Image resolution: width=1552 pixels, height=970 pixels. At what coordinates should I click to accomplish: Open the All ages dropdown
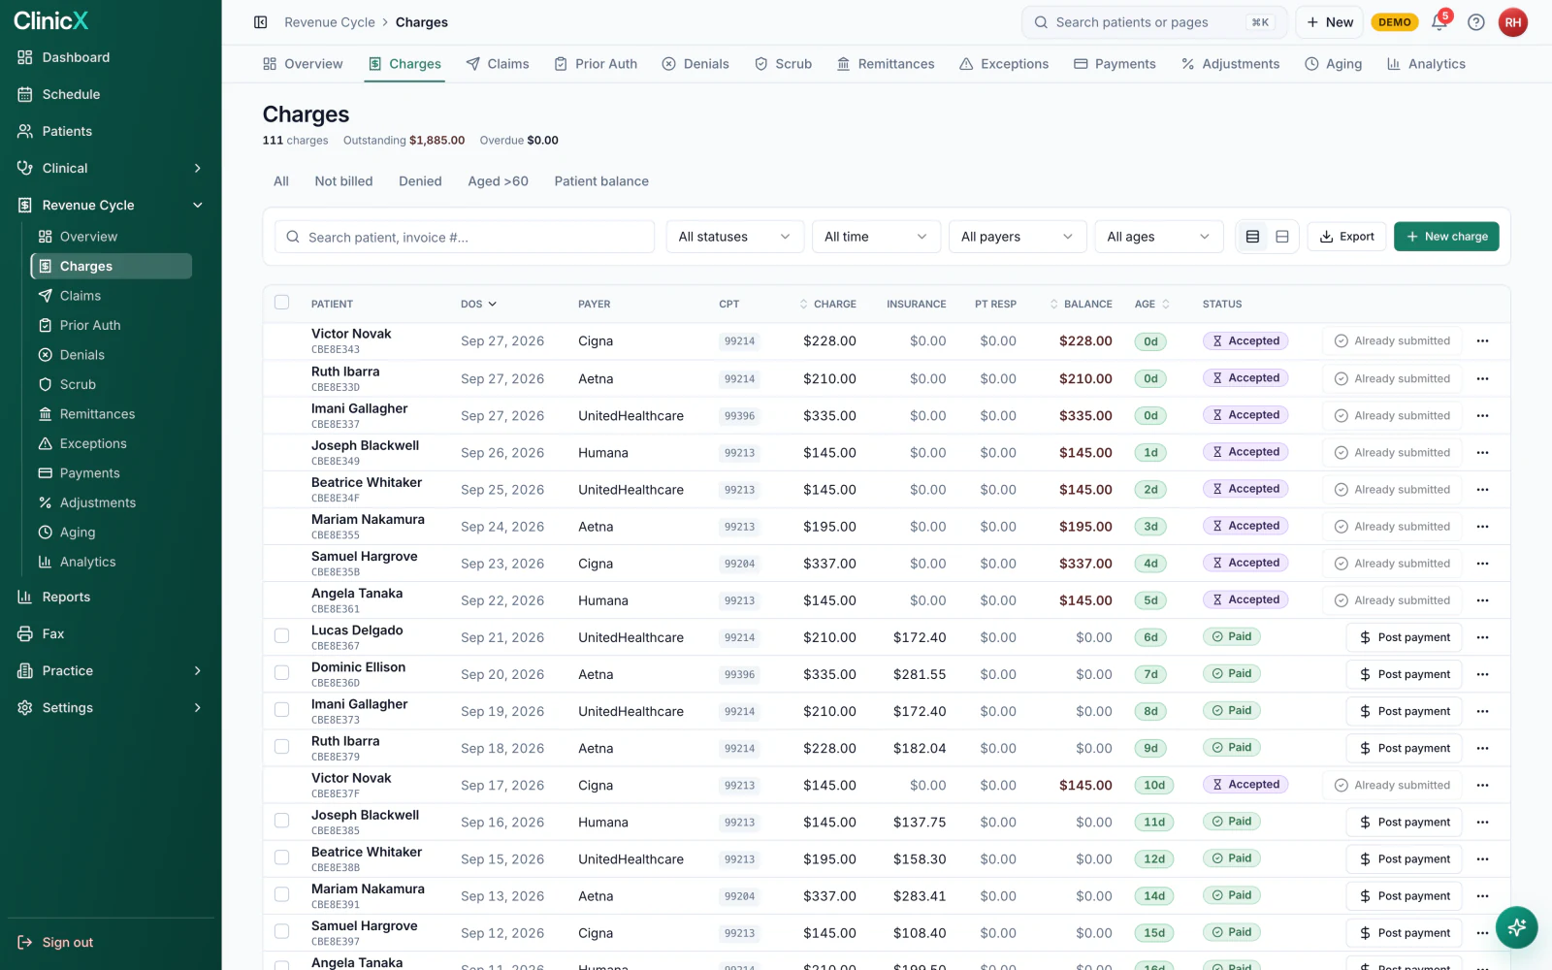[1158, 237]
